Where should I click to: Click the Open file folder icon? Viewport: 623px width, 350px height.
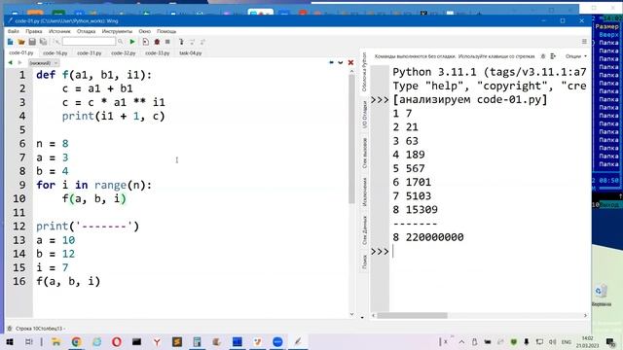tap(21, 42)
